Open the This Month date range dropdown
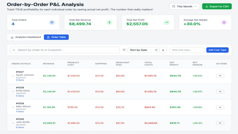 tap(184, 6)
